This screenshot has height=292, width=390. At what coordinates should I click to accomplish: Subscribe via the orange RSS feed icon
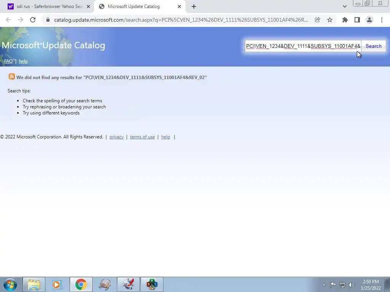click(x=12, y=76)
